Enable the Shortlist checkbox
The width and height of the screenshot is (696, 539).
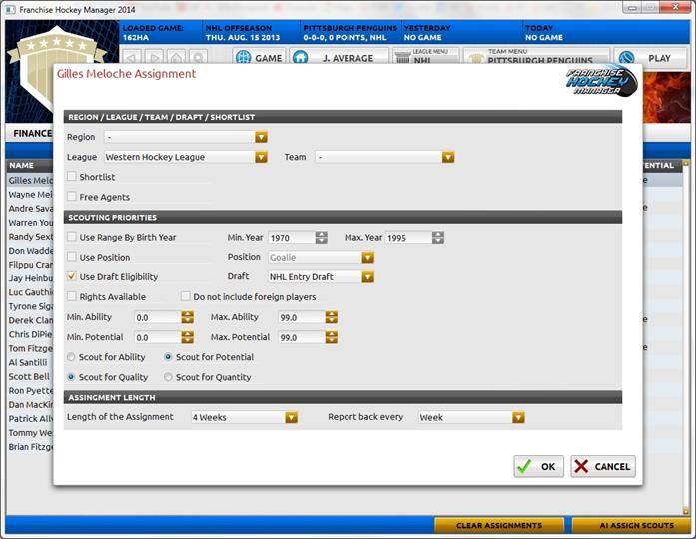[72, 176]
